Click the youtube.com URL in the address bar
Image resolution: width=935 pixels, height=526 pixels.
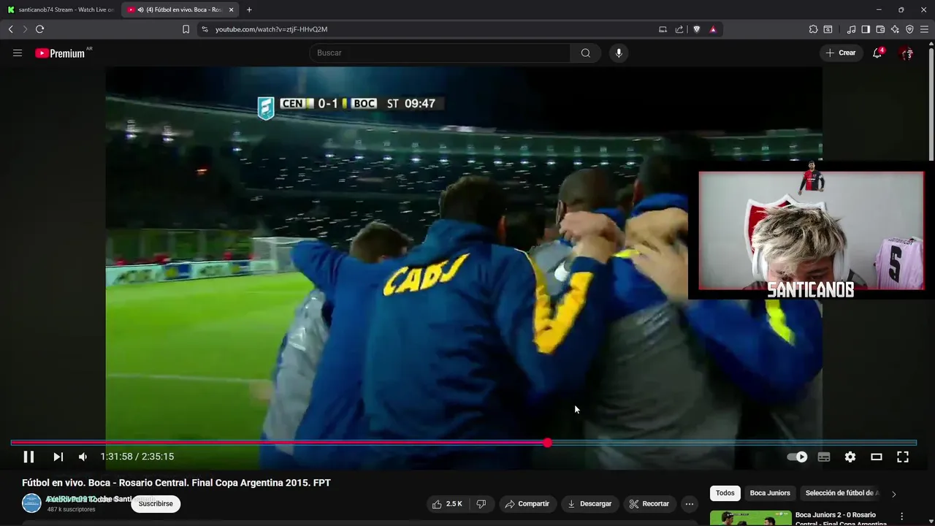(271, 29)
